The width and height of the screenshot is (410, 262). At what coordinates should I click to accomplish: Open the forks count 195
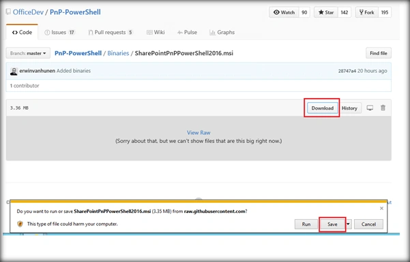385,12
